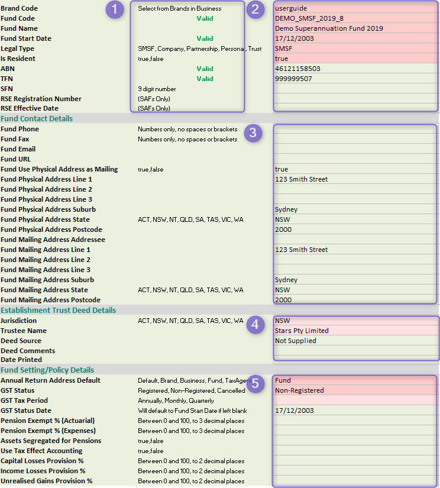Click the empty RSE Registration Number value cell
Viewport: 440px width, 488px height.
pos(355,99)
